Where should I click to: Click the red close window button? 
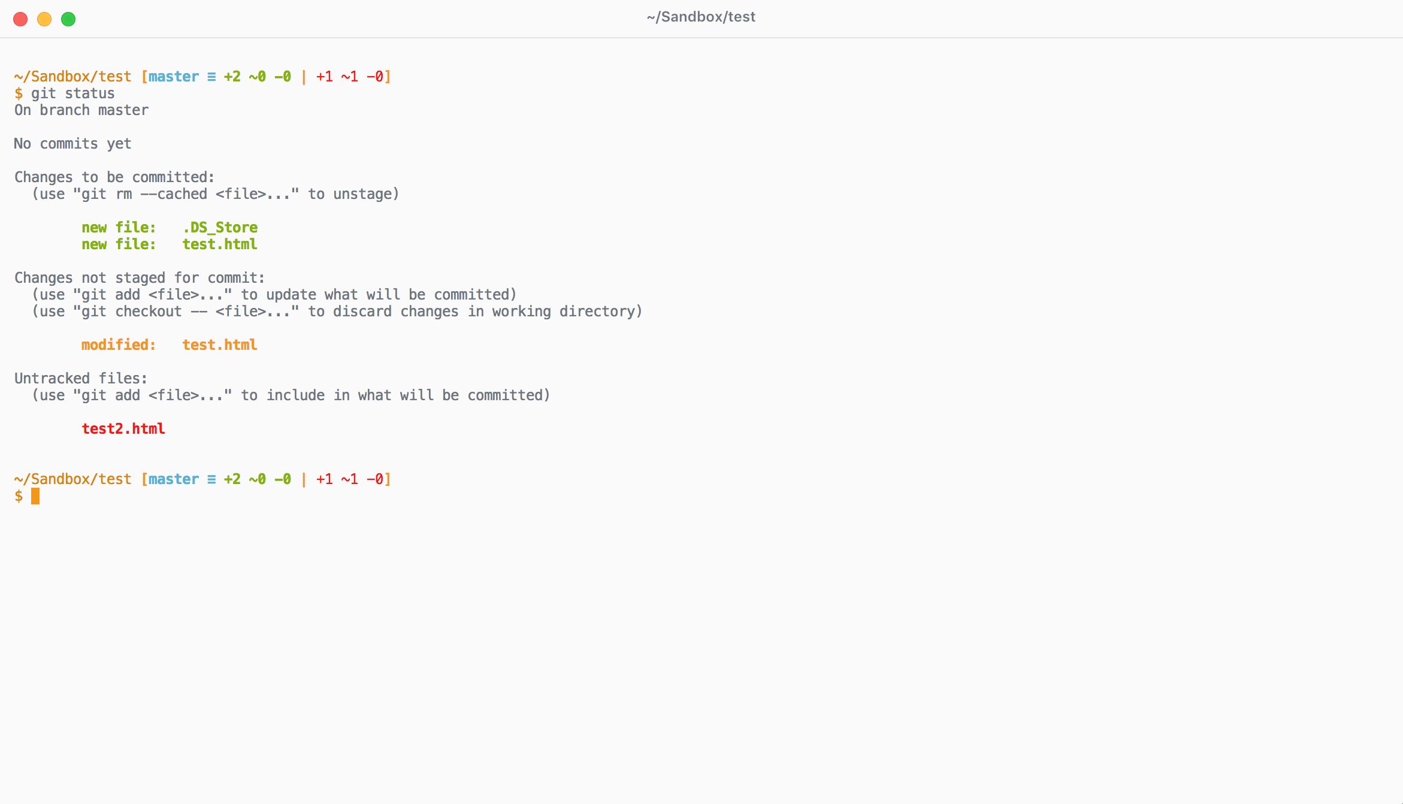(20, 19)
